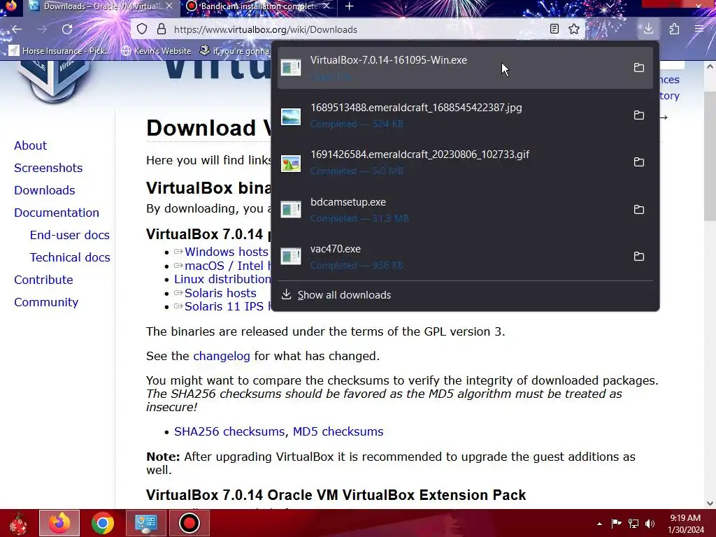Click the scrollbar down arrow

710,503
